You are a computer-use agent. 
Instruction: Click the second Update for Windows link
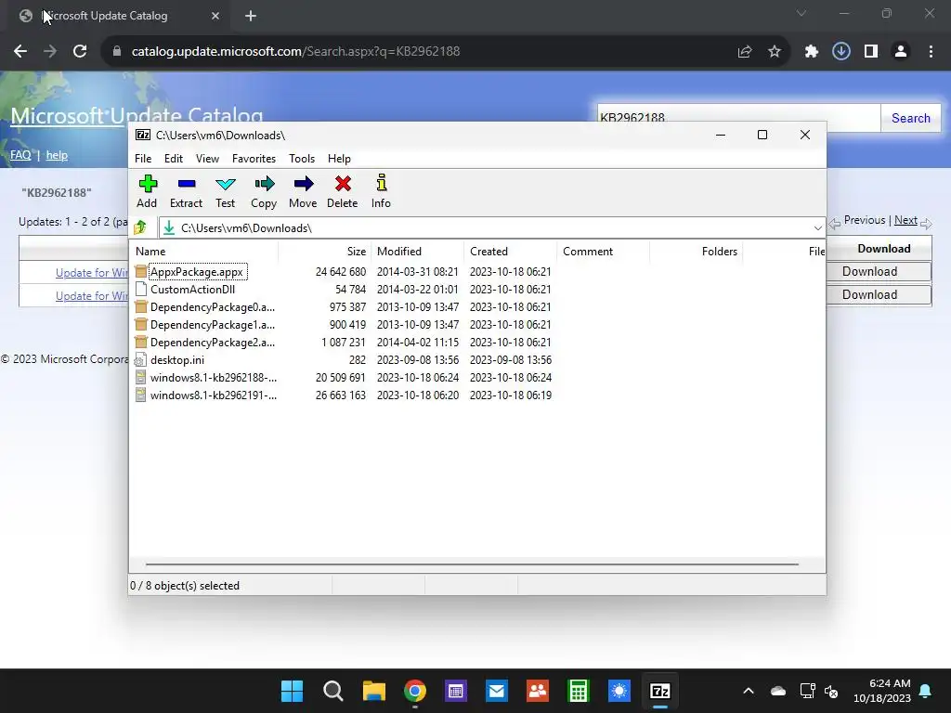[x=92, y=296]
